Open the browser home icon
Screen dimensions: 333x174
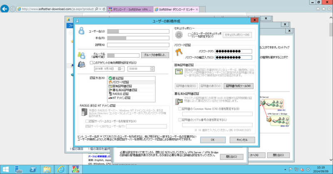(x=318, y=9)
